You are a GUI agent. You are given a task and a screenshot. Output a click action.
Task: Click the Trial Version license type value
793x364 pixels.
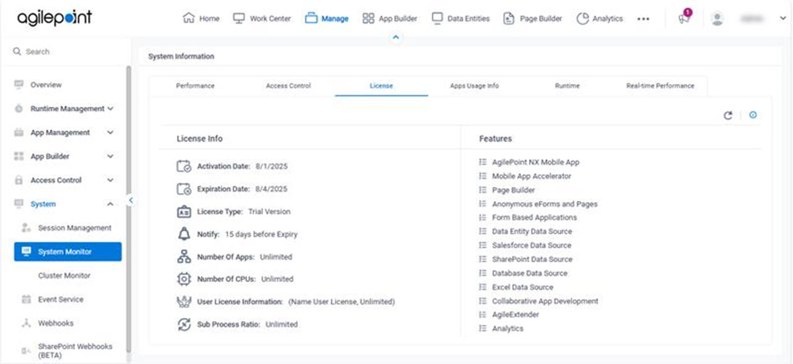(269, 211)
